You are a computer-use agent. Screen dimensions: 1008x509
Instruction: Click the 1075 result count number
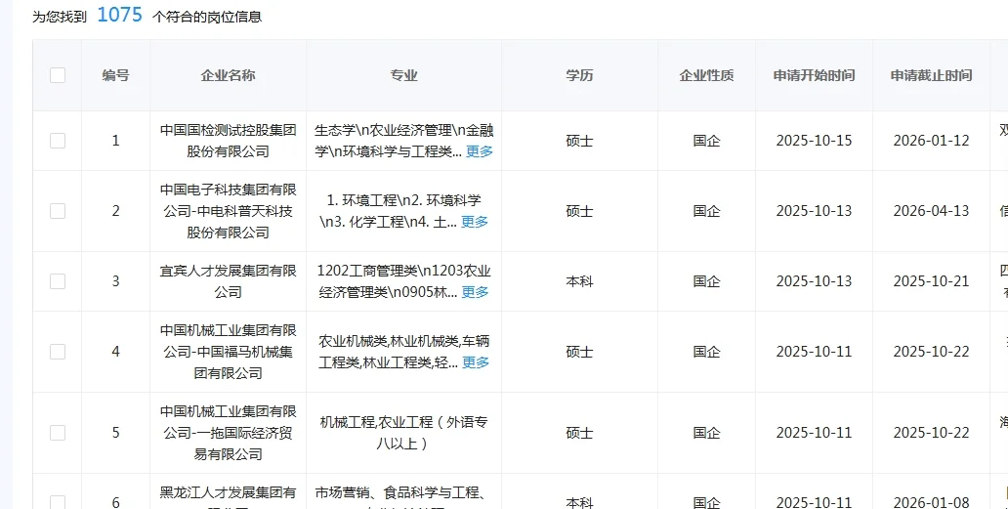[119, 15]
